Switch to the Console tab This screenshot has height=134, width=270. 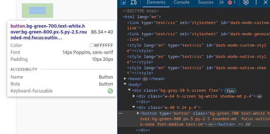182,3
